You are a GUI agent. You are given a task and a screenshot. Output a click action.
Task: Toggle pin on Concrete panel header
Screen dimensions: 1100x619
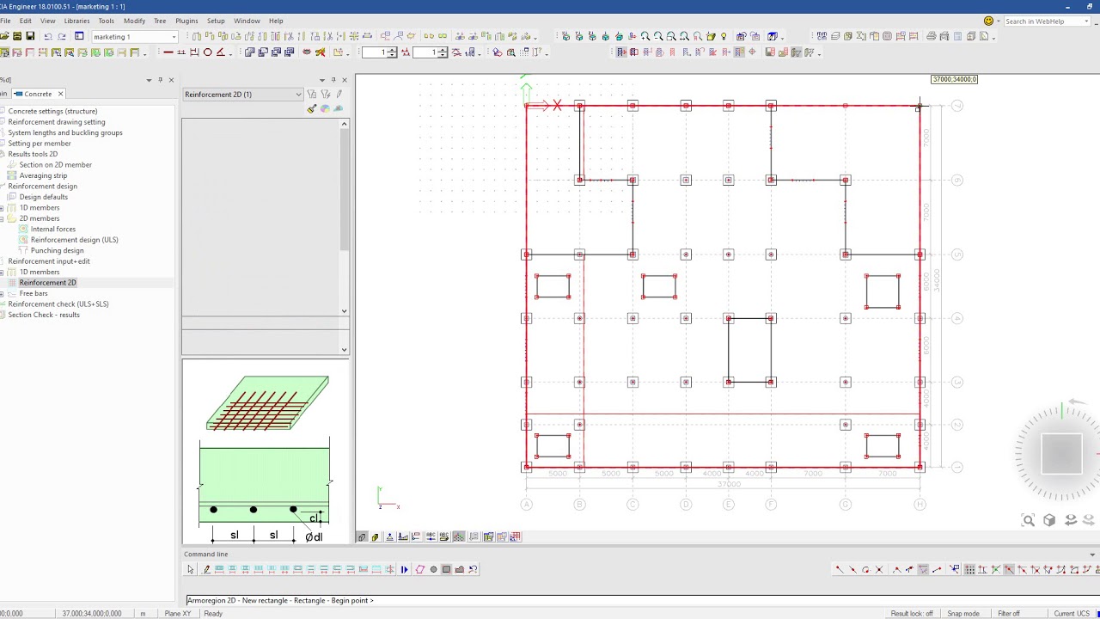click(x=160, y=80)
